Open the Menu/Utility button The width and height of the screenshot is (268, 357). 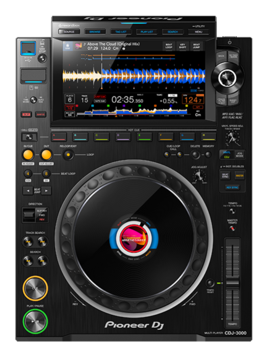click(198, 32)
